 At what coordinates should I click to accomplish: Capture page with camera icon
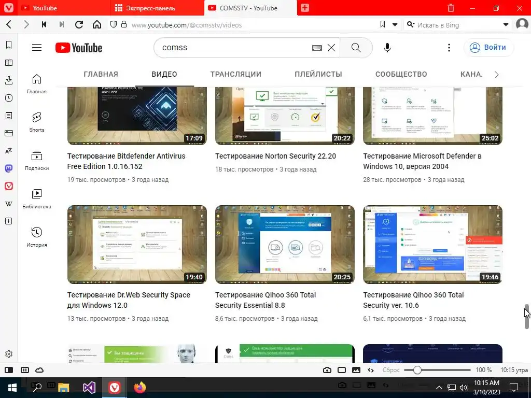coord(327,370)
